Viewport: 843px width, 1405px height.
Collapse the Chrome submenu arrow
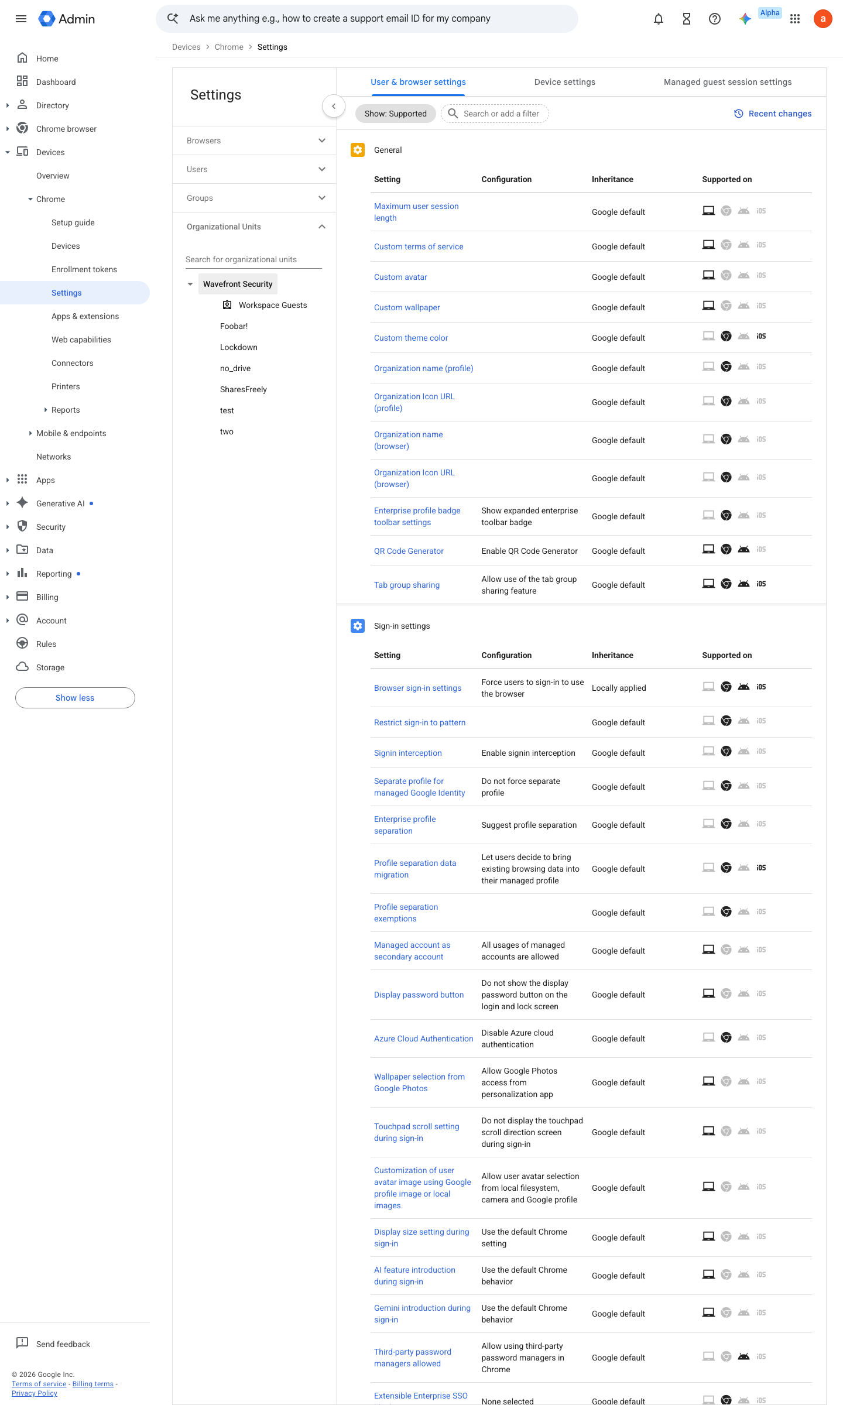pyautogui.click(x=30, y=199)
